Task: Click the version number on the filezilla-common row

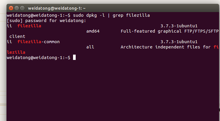Action: tap(179, 42)
